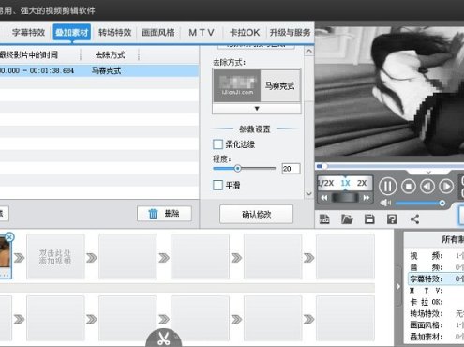Click the volume slider handle
The height and width of the screenshot is (347, 464).
click(x=442, y=204)
